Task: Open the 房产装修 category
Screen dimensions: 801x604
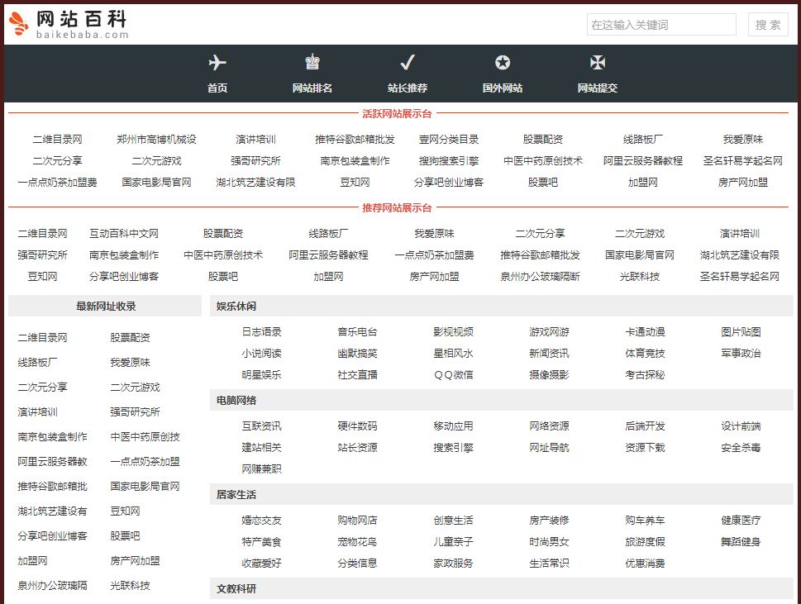Action: tap(549, 521)
